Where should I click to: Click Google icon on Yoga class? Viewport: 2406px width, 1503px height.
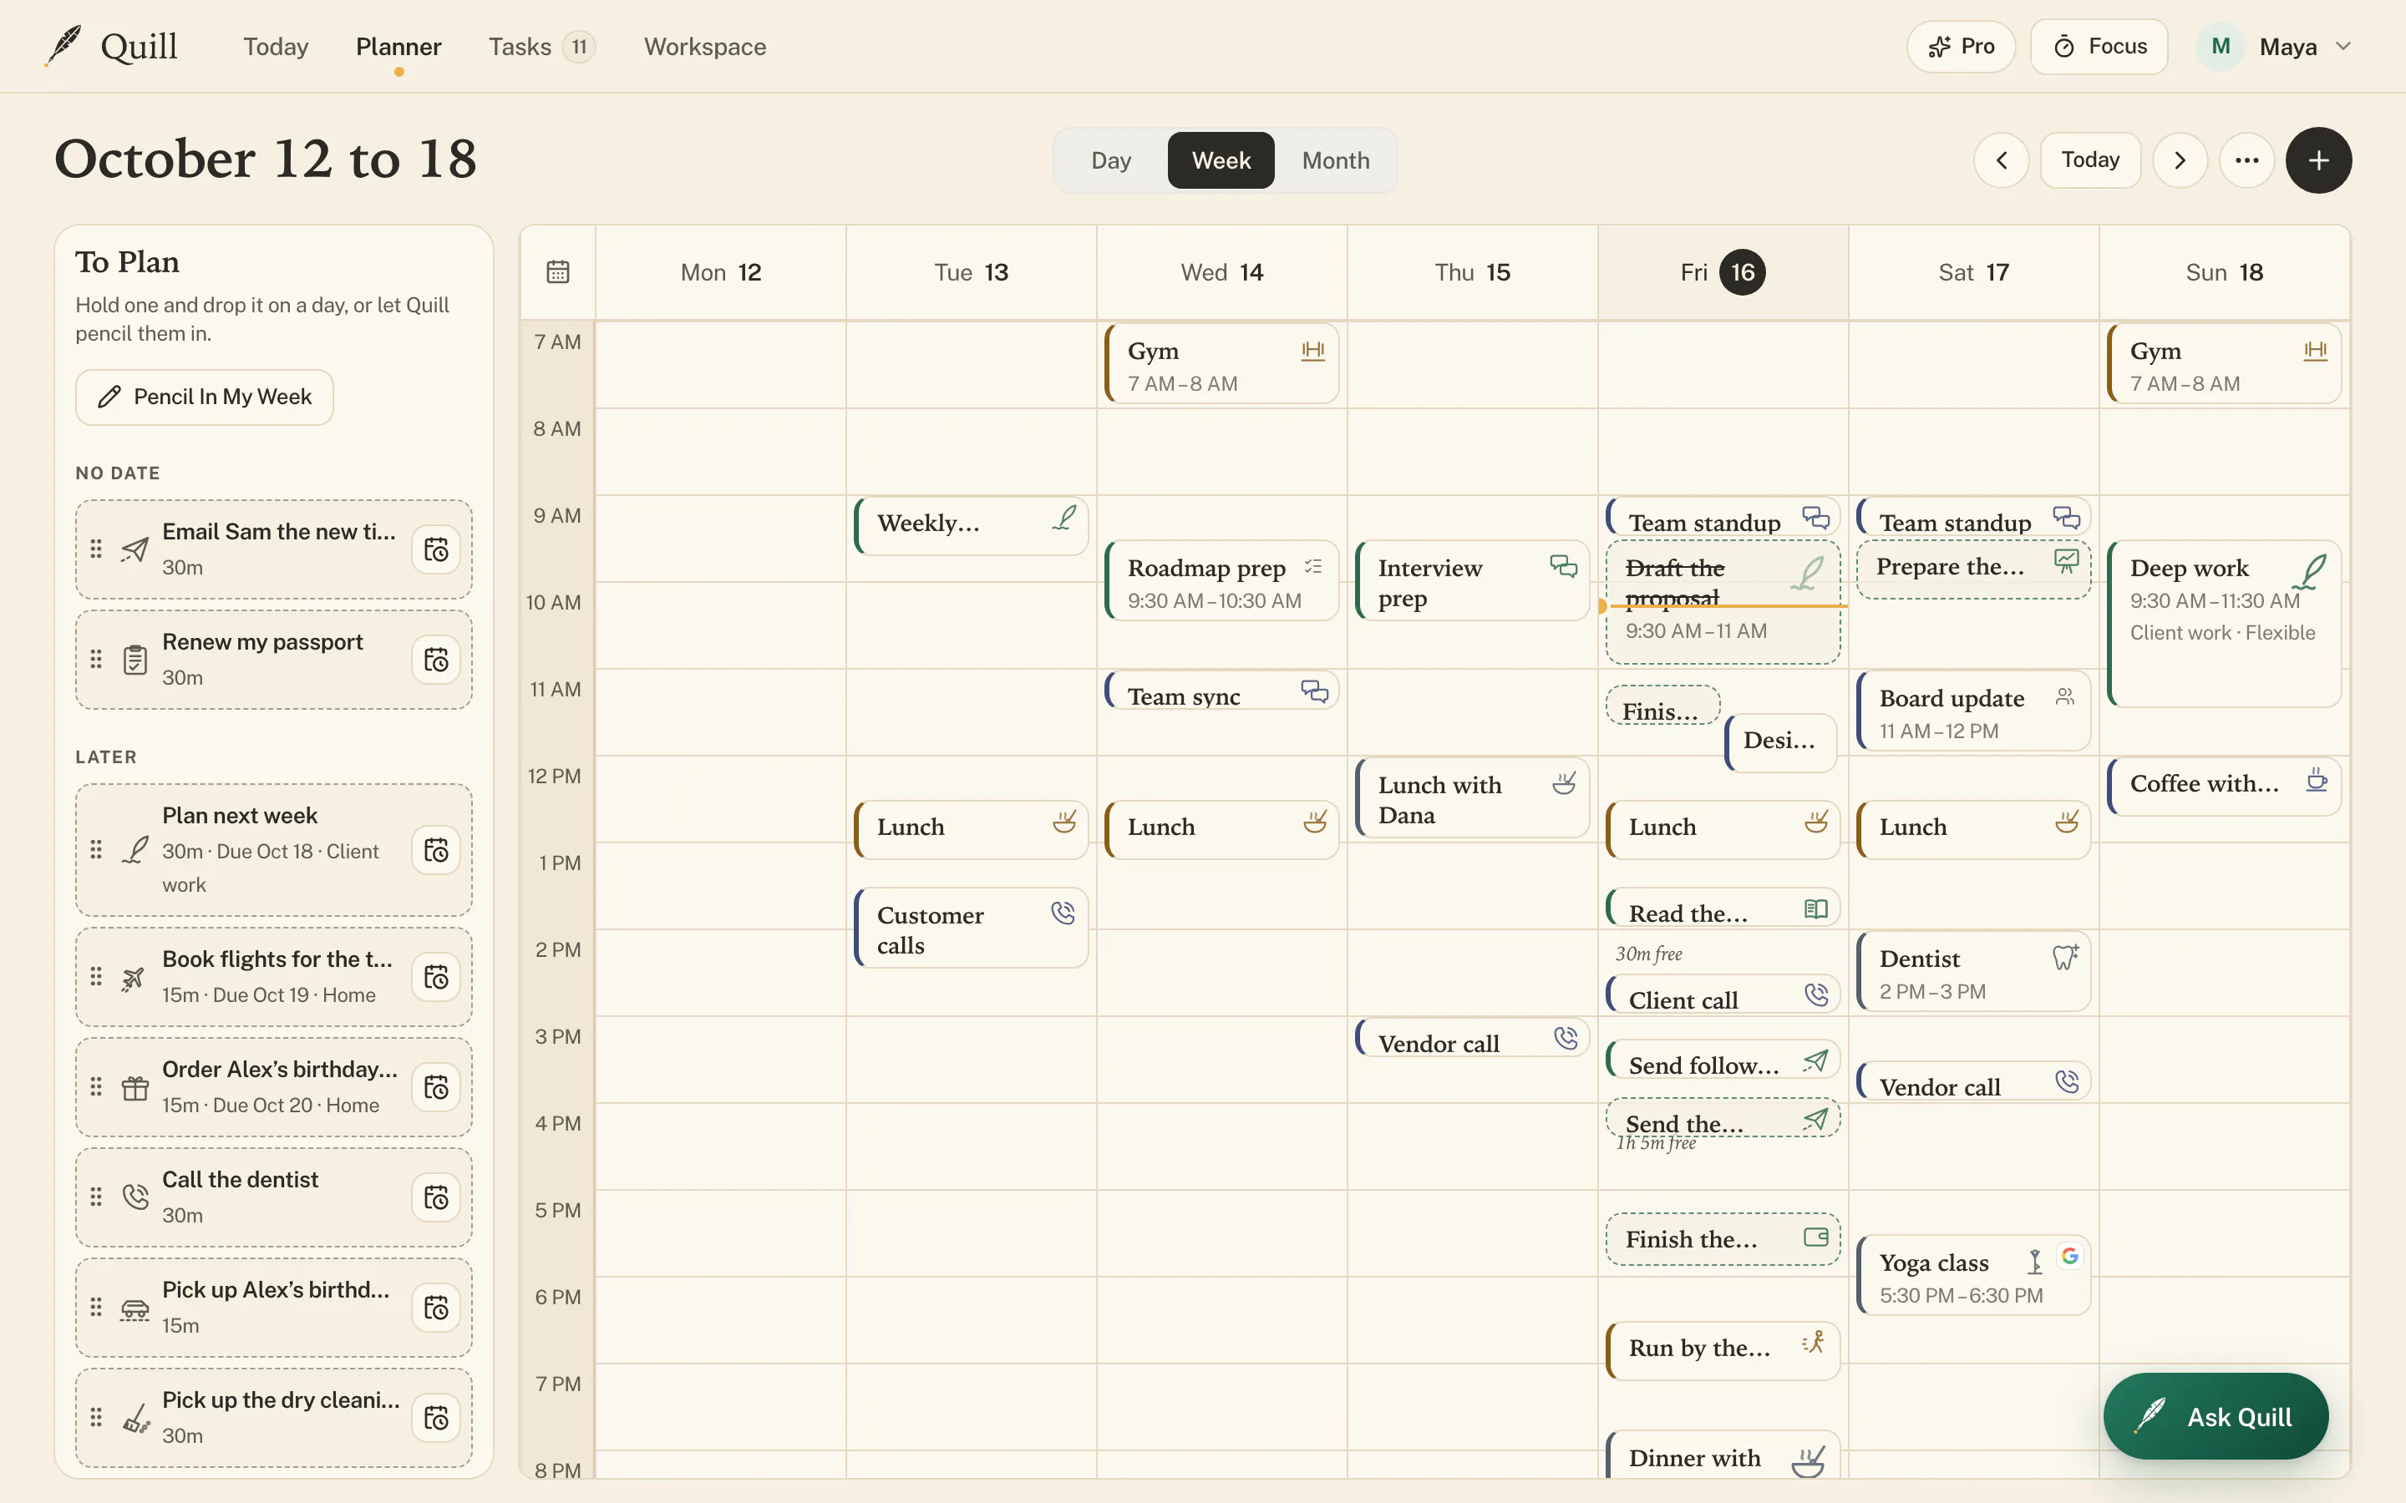pos(2070,1257)
